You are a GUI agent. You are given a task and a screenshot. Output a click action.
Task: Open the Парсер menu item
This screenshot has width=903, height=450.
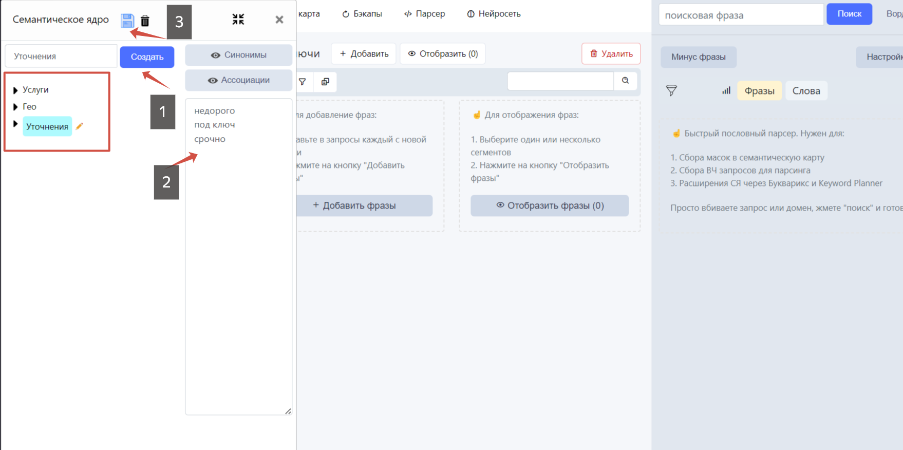point(424,14)
